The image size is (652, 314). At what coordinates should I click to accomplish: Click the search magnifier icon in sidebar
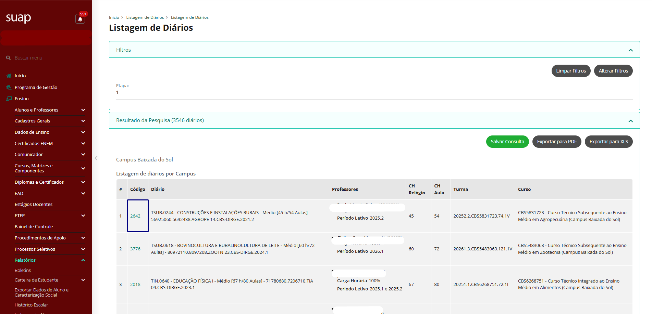click(9, 58)
